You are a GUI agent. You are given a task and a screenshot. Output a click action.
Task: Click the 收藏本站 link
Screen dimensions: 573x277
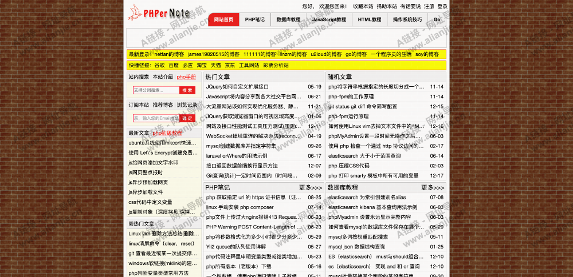pos(363,6)
